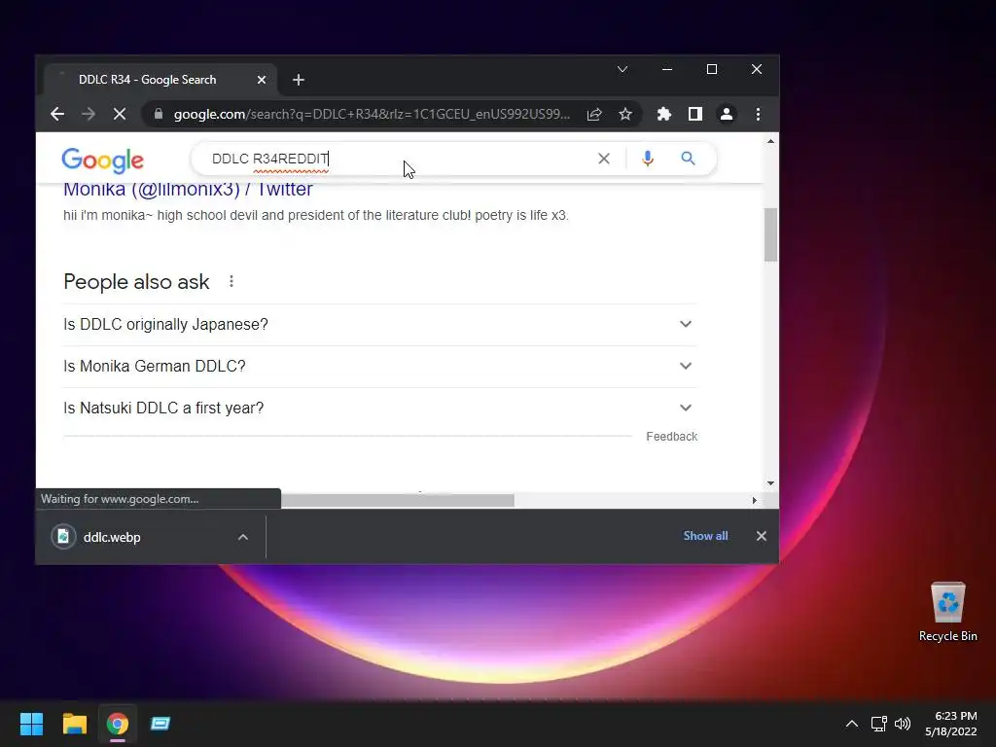Click the forward navigation arrow
996x747 pixels.
click(x=89, y=115)
